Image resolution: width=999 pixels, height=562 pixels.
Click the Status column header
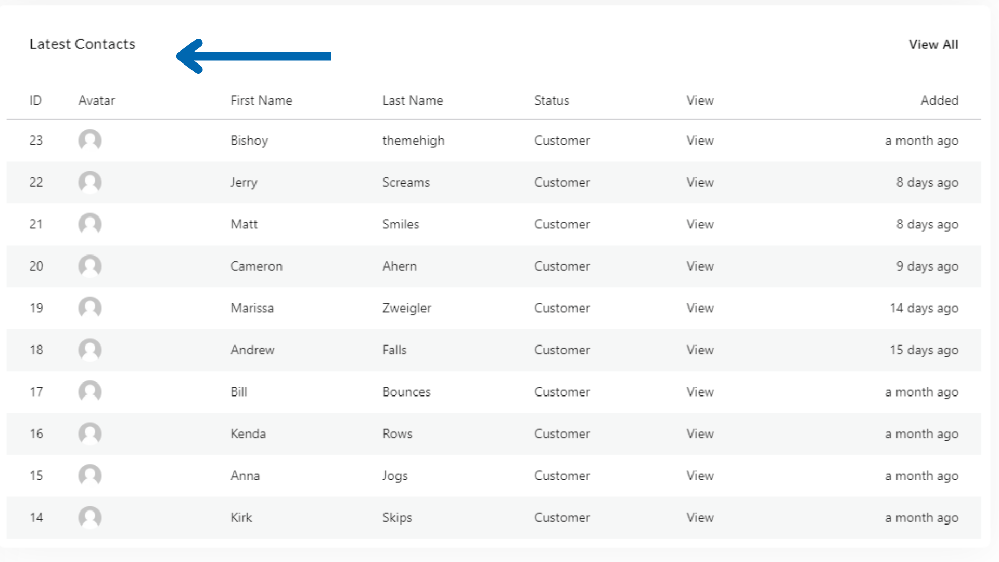[x=552, y=100]
